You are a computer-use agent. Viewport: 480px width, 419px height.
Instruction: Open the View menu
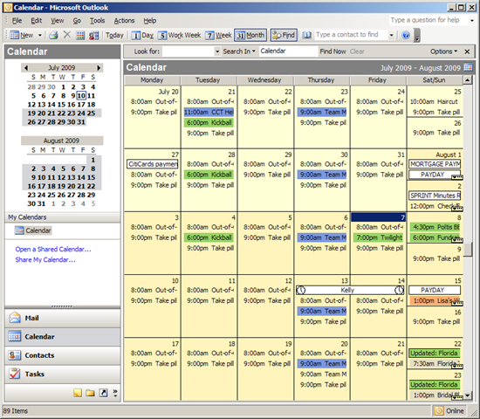(58, 21)
